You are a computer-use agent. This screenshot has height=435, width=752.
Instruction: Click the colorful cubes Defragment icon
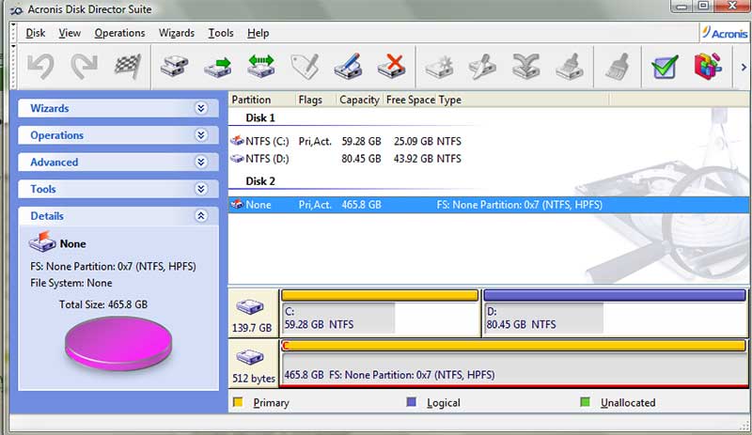click(x=709, y=66)
